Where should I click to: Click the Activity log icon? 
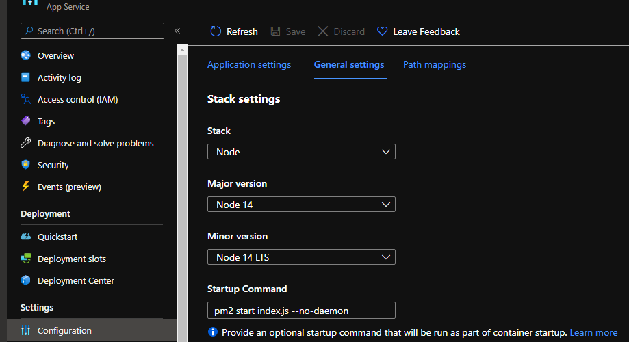(x=25, y=77)
